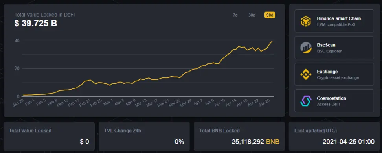Click the 'Total BNB Locked' label

pyautogui.click(x=220, y=131)
